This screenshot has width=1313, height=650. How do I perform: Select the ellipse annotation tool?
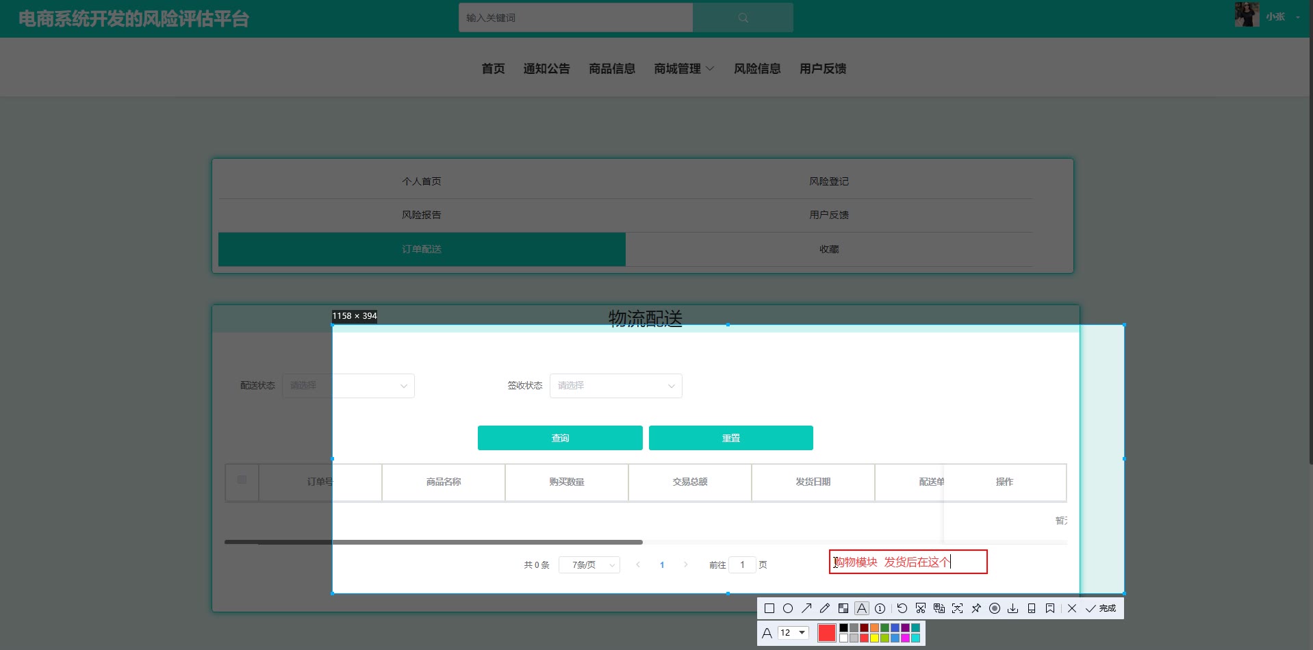(x=788, y=608)
